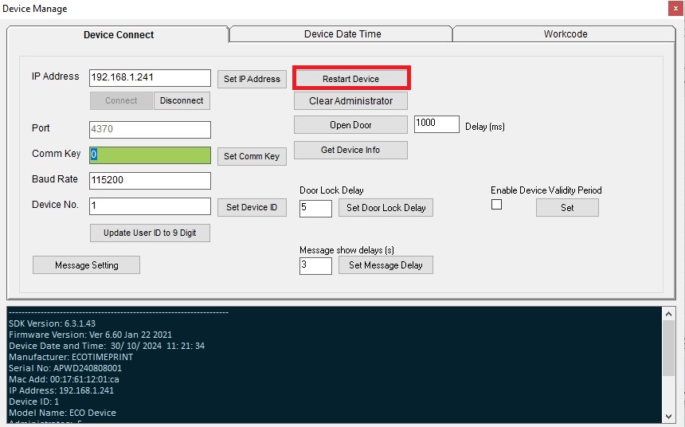Click the Set Device ID button
Viewport: 685px width, 427px height.
(x=252, y=207)
